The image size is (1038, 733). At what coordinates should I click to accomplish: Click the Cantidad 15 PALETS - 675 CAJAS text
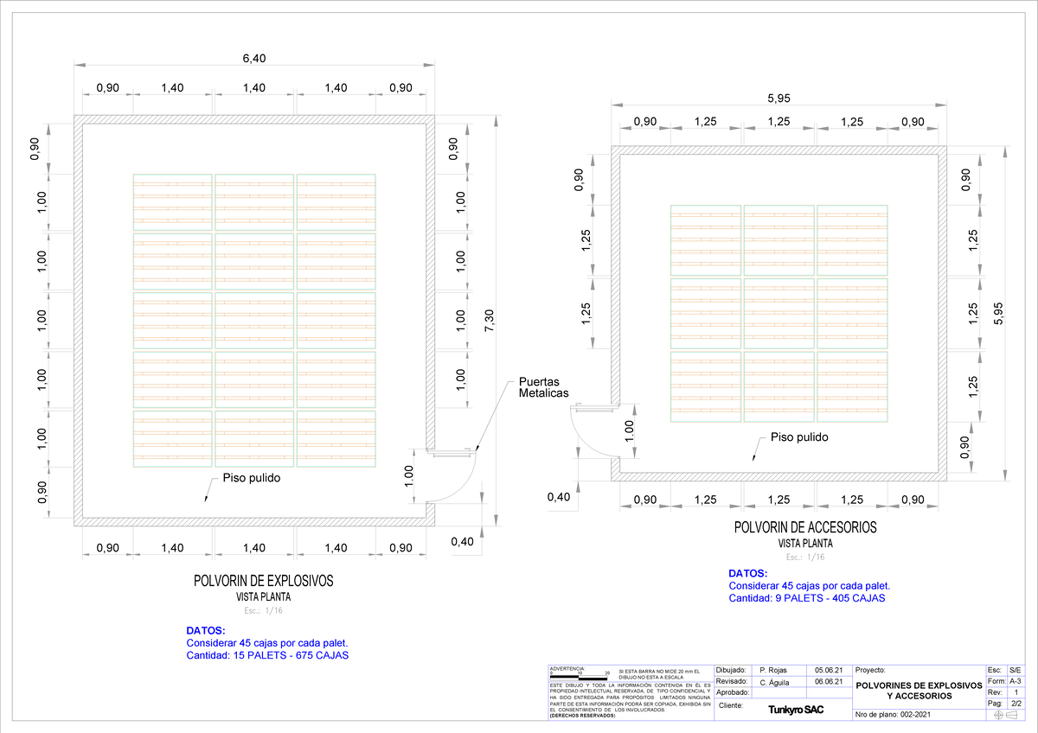tap(268, 655)
